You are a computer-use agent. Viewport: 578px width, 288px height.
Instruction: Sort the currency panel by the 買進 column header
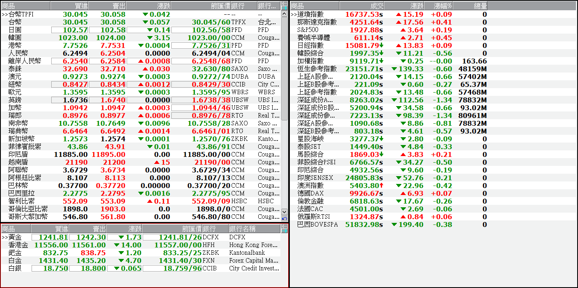(x=69, y=6)
